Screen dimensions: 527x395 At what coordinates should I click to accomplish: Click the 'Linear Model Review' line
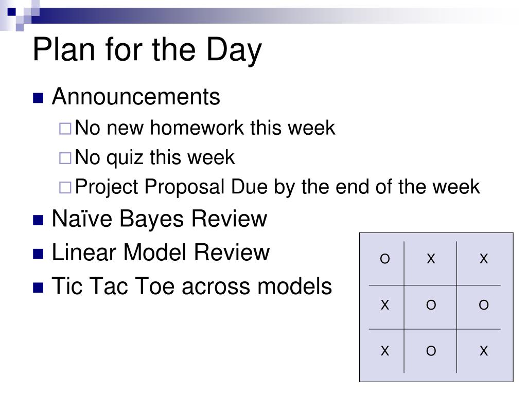point(161,252)
